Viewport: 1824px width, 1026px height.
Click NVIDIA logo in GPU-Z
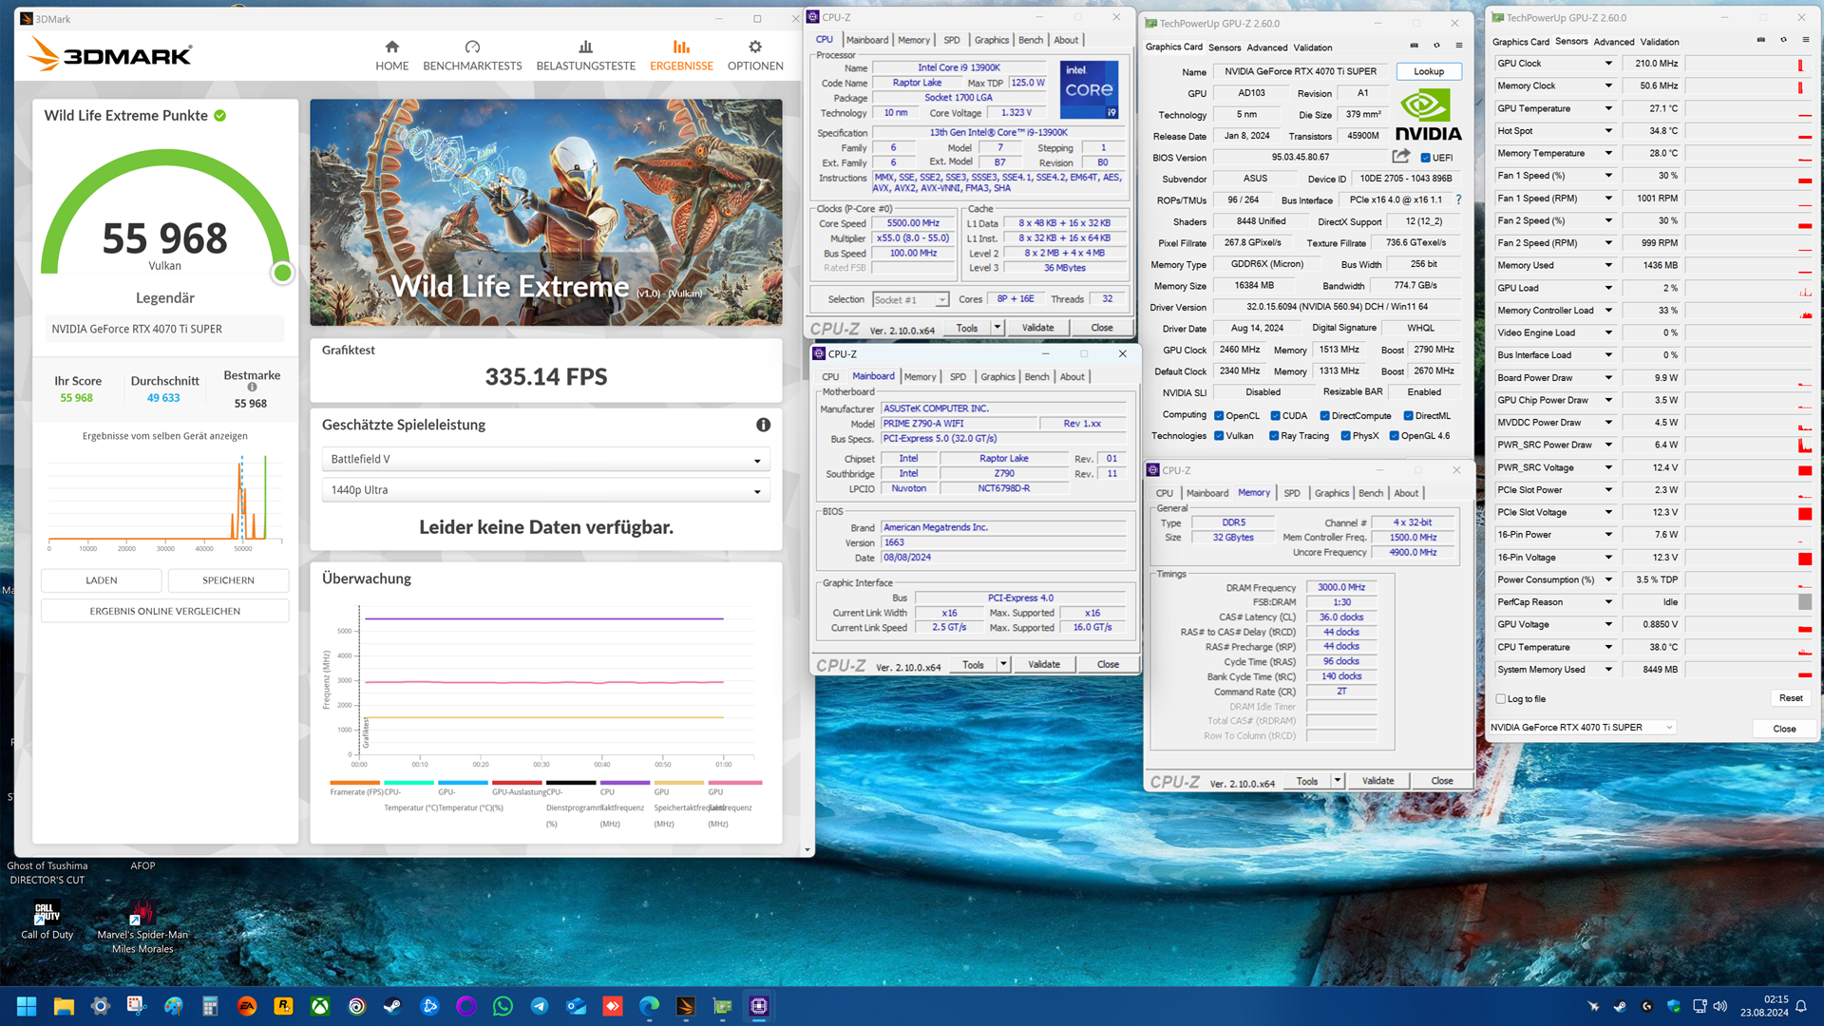[1428, 116]
